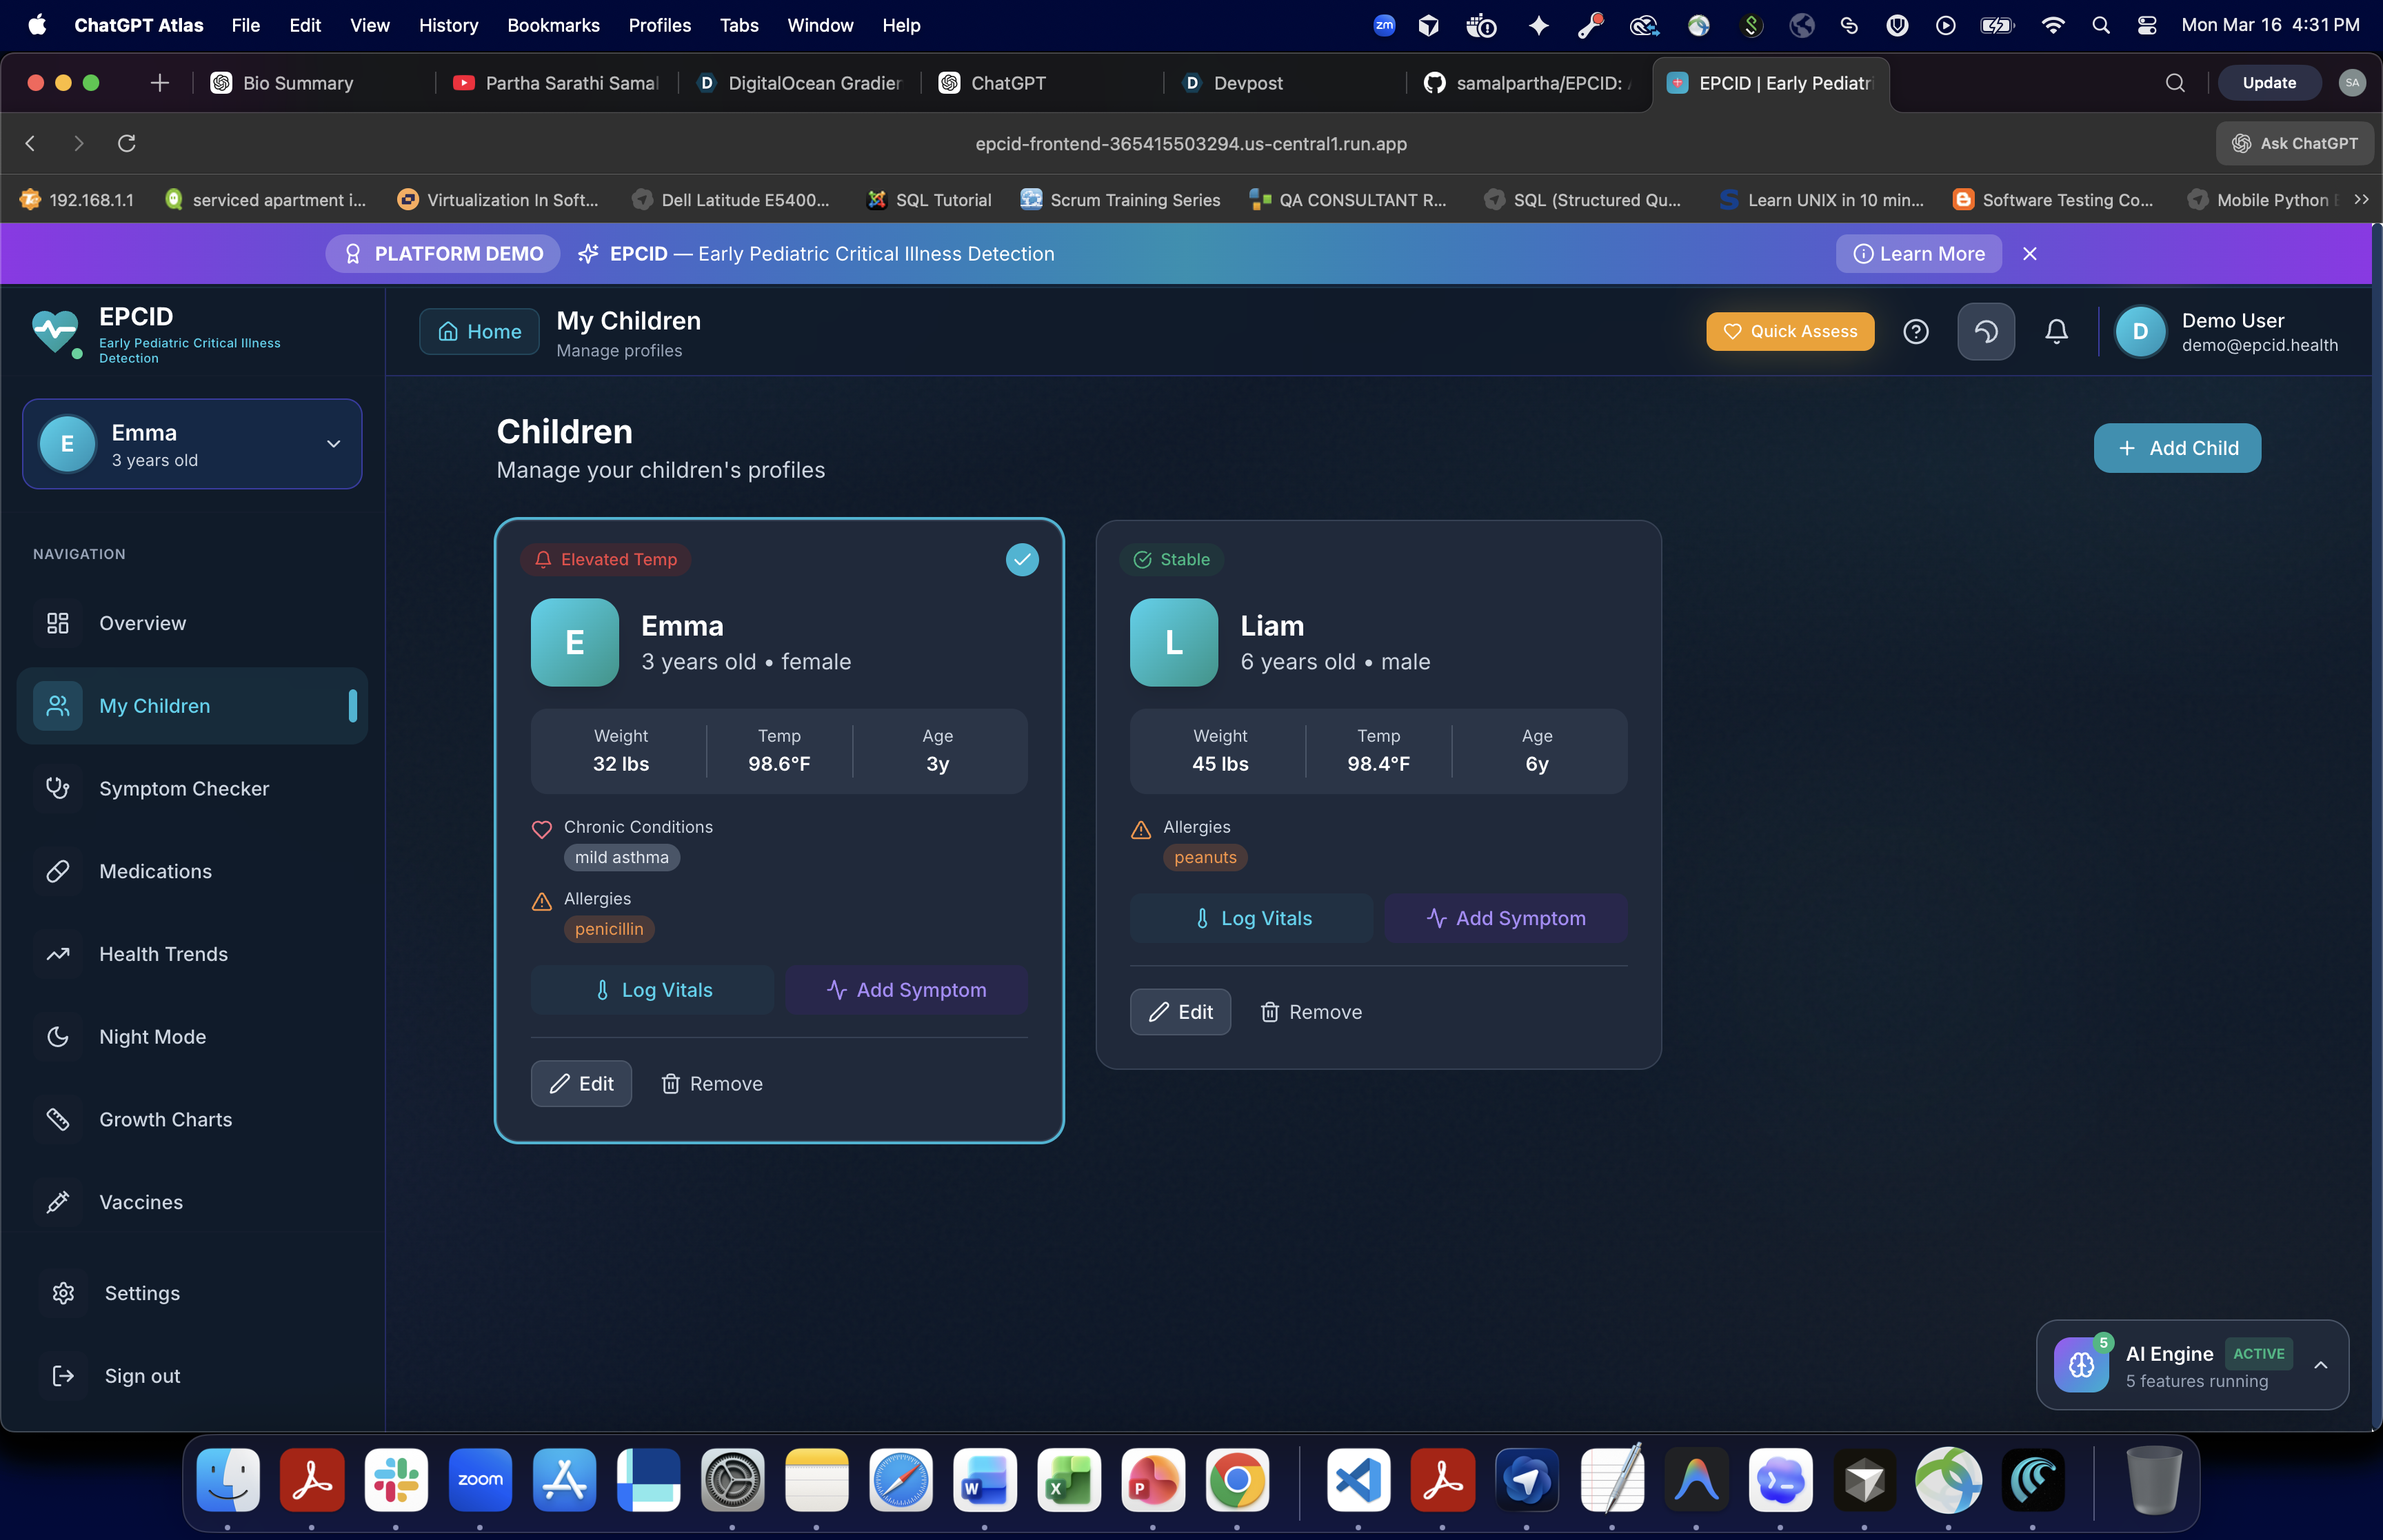Click the Add Child button

(2176, 448)
